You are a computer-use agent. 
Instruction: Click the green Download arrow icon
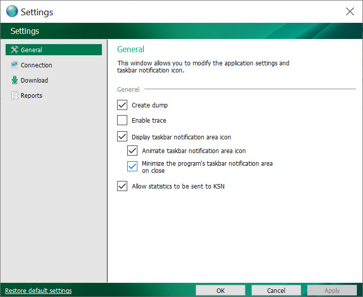point(14,80)
